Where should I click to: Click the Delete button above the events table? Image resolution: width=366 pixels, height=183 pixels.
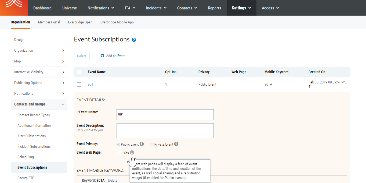coord(82,56)
